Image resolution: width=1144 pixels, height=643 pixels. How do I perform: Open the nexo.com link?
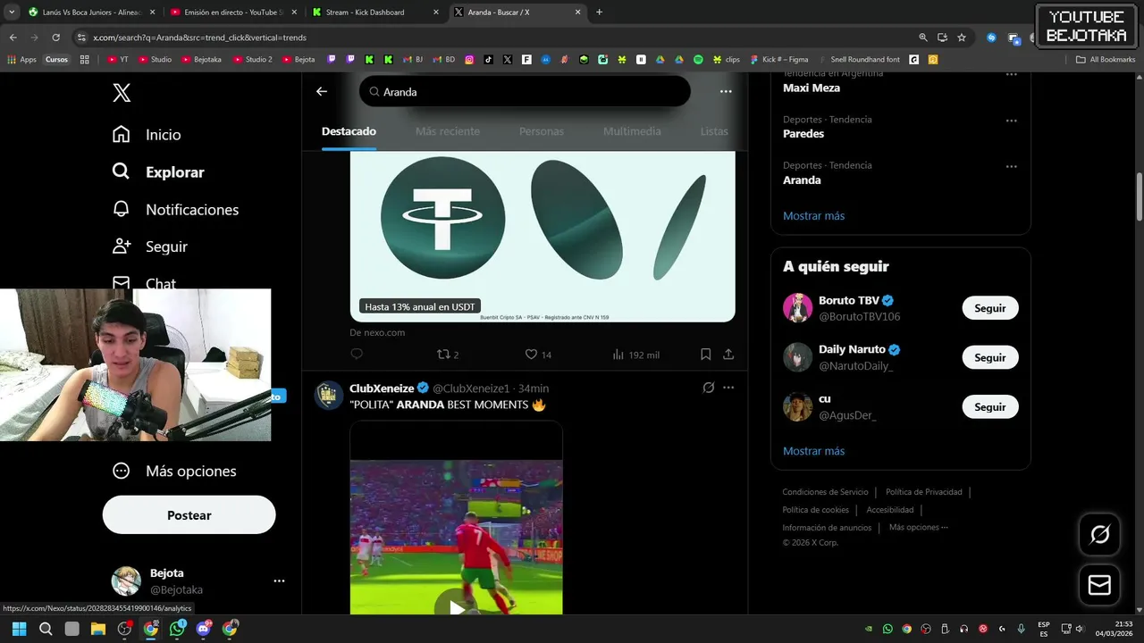pos(377,332)
